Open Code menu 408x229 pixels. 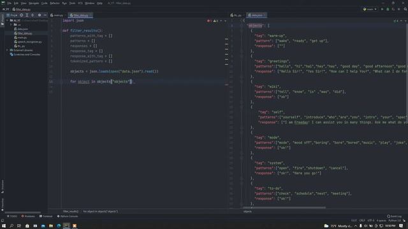(45, 3)
